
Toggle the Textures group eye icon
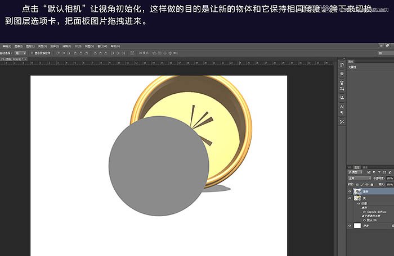coord(359,204)
